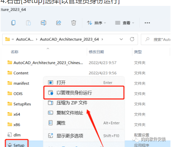Click the Setup application icon

click(10, 145)
